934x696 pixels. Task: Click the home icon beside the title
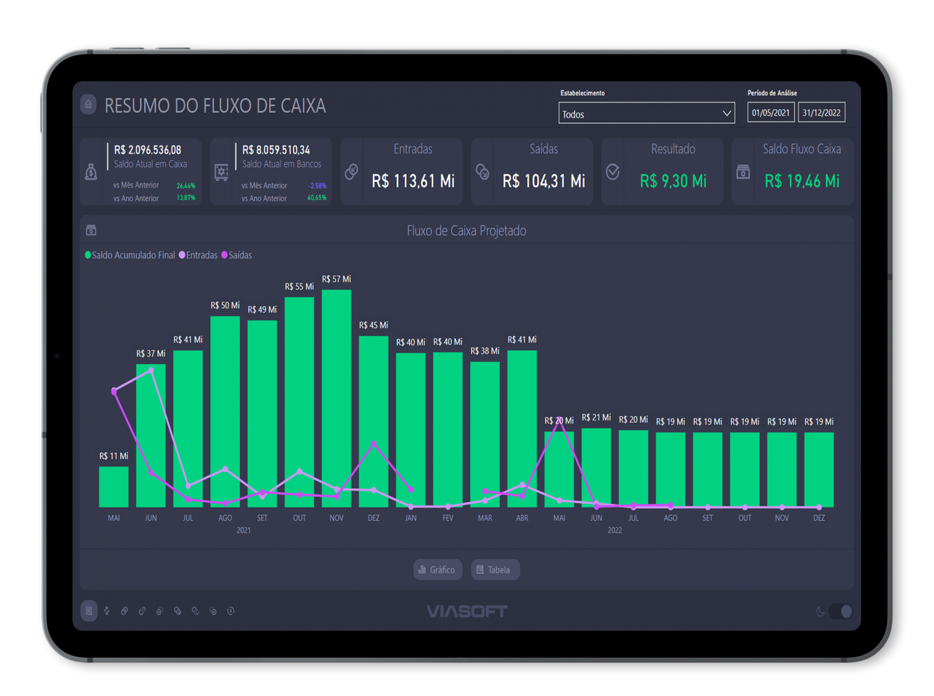88,104
